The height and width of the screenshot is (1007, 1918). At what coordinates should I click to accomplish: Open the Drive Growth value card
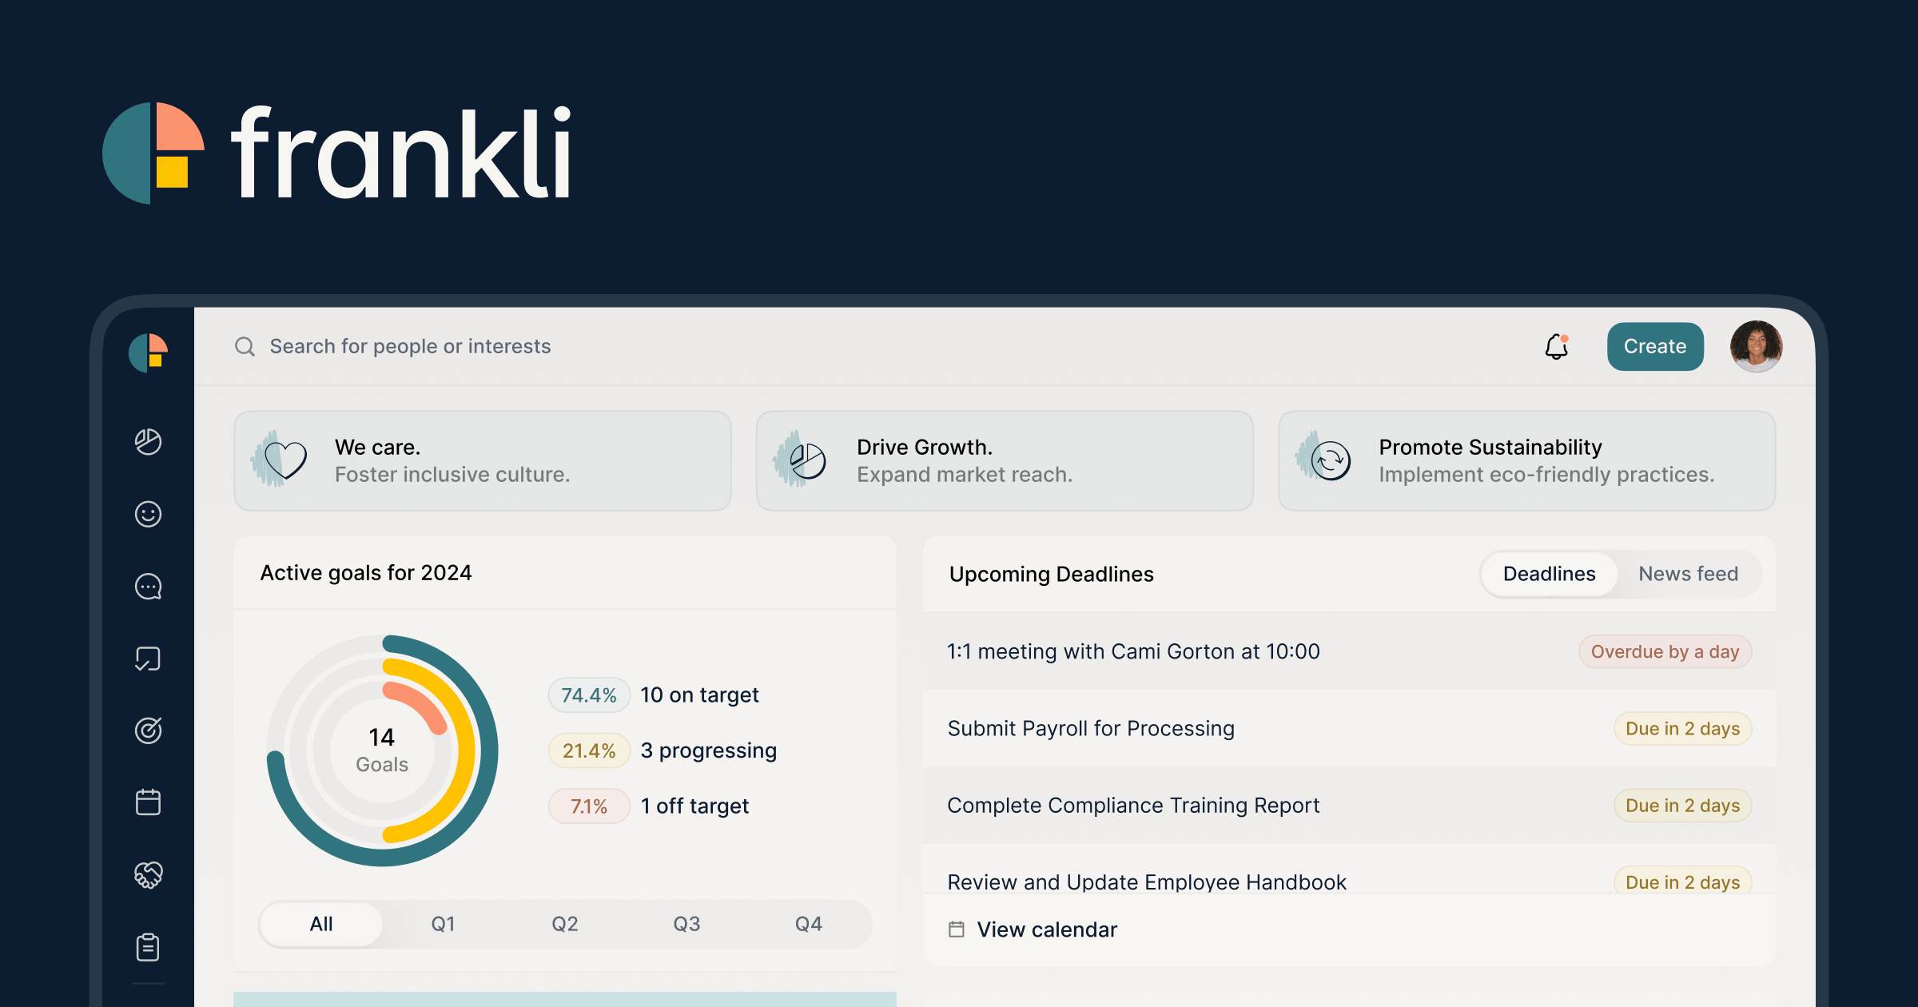(x=1004, y=461)
